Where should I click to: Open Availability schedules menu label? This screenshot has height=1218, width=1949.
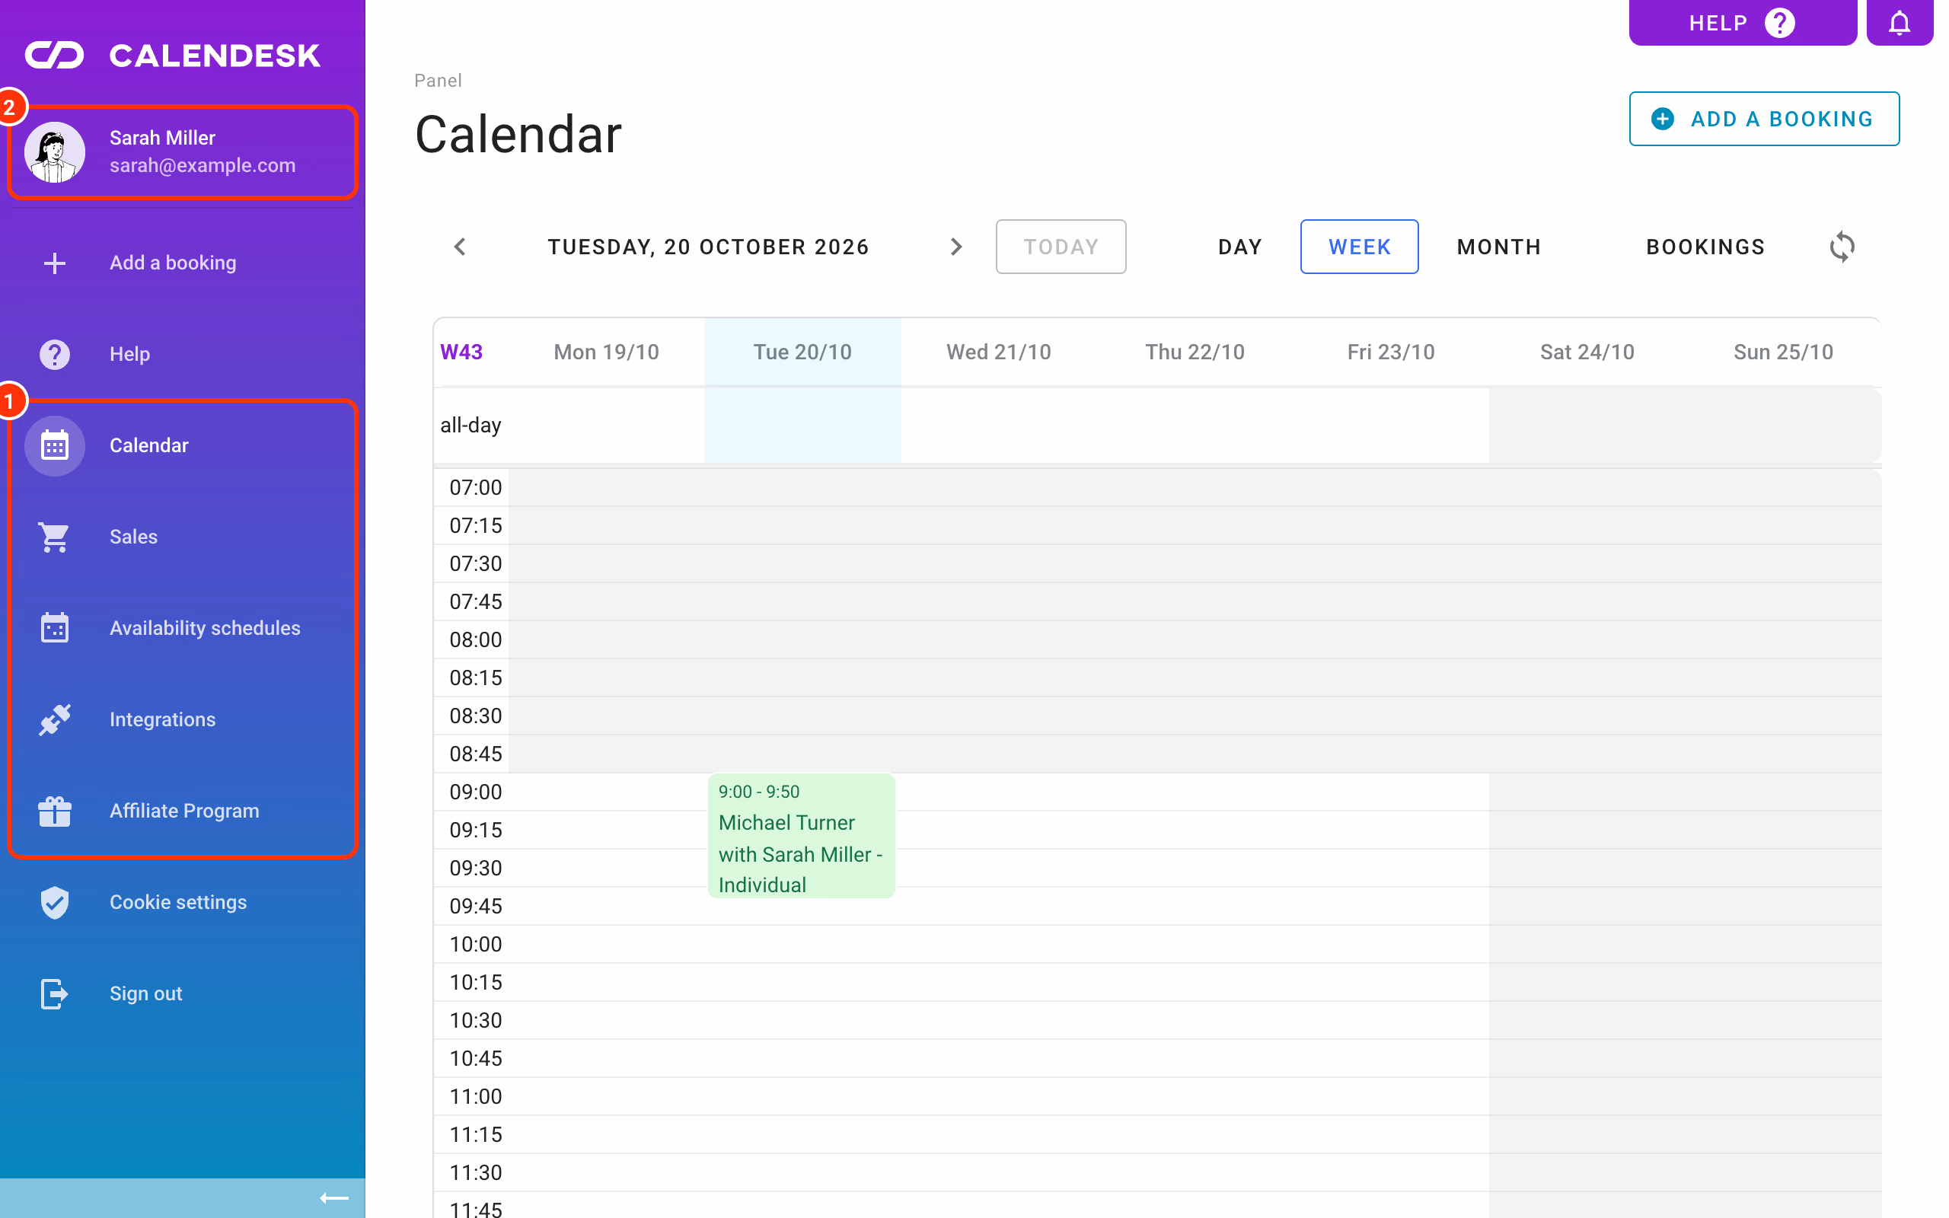205,628
